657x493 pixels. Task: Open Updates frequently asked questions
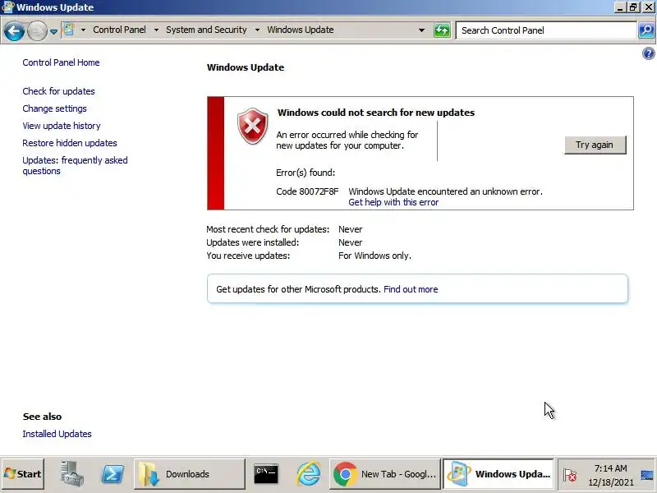(75, 166)
